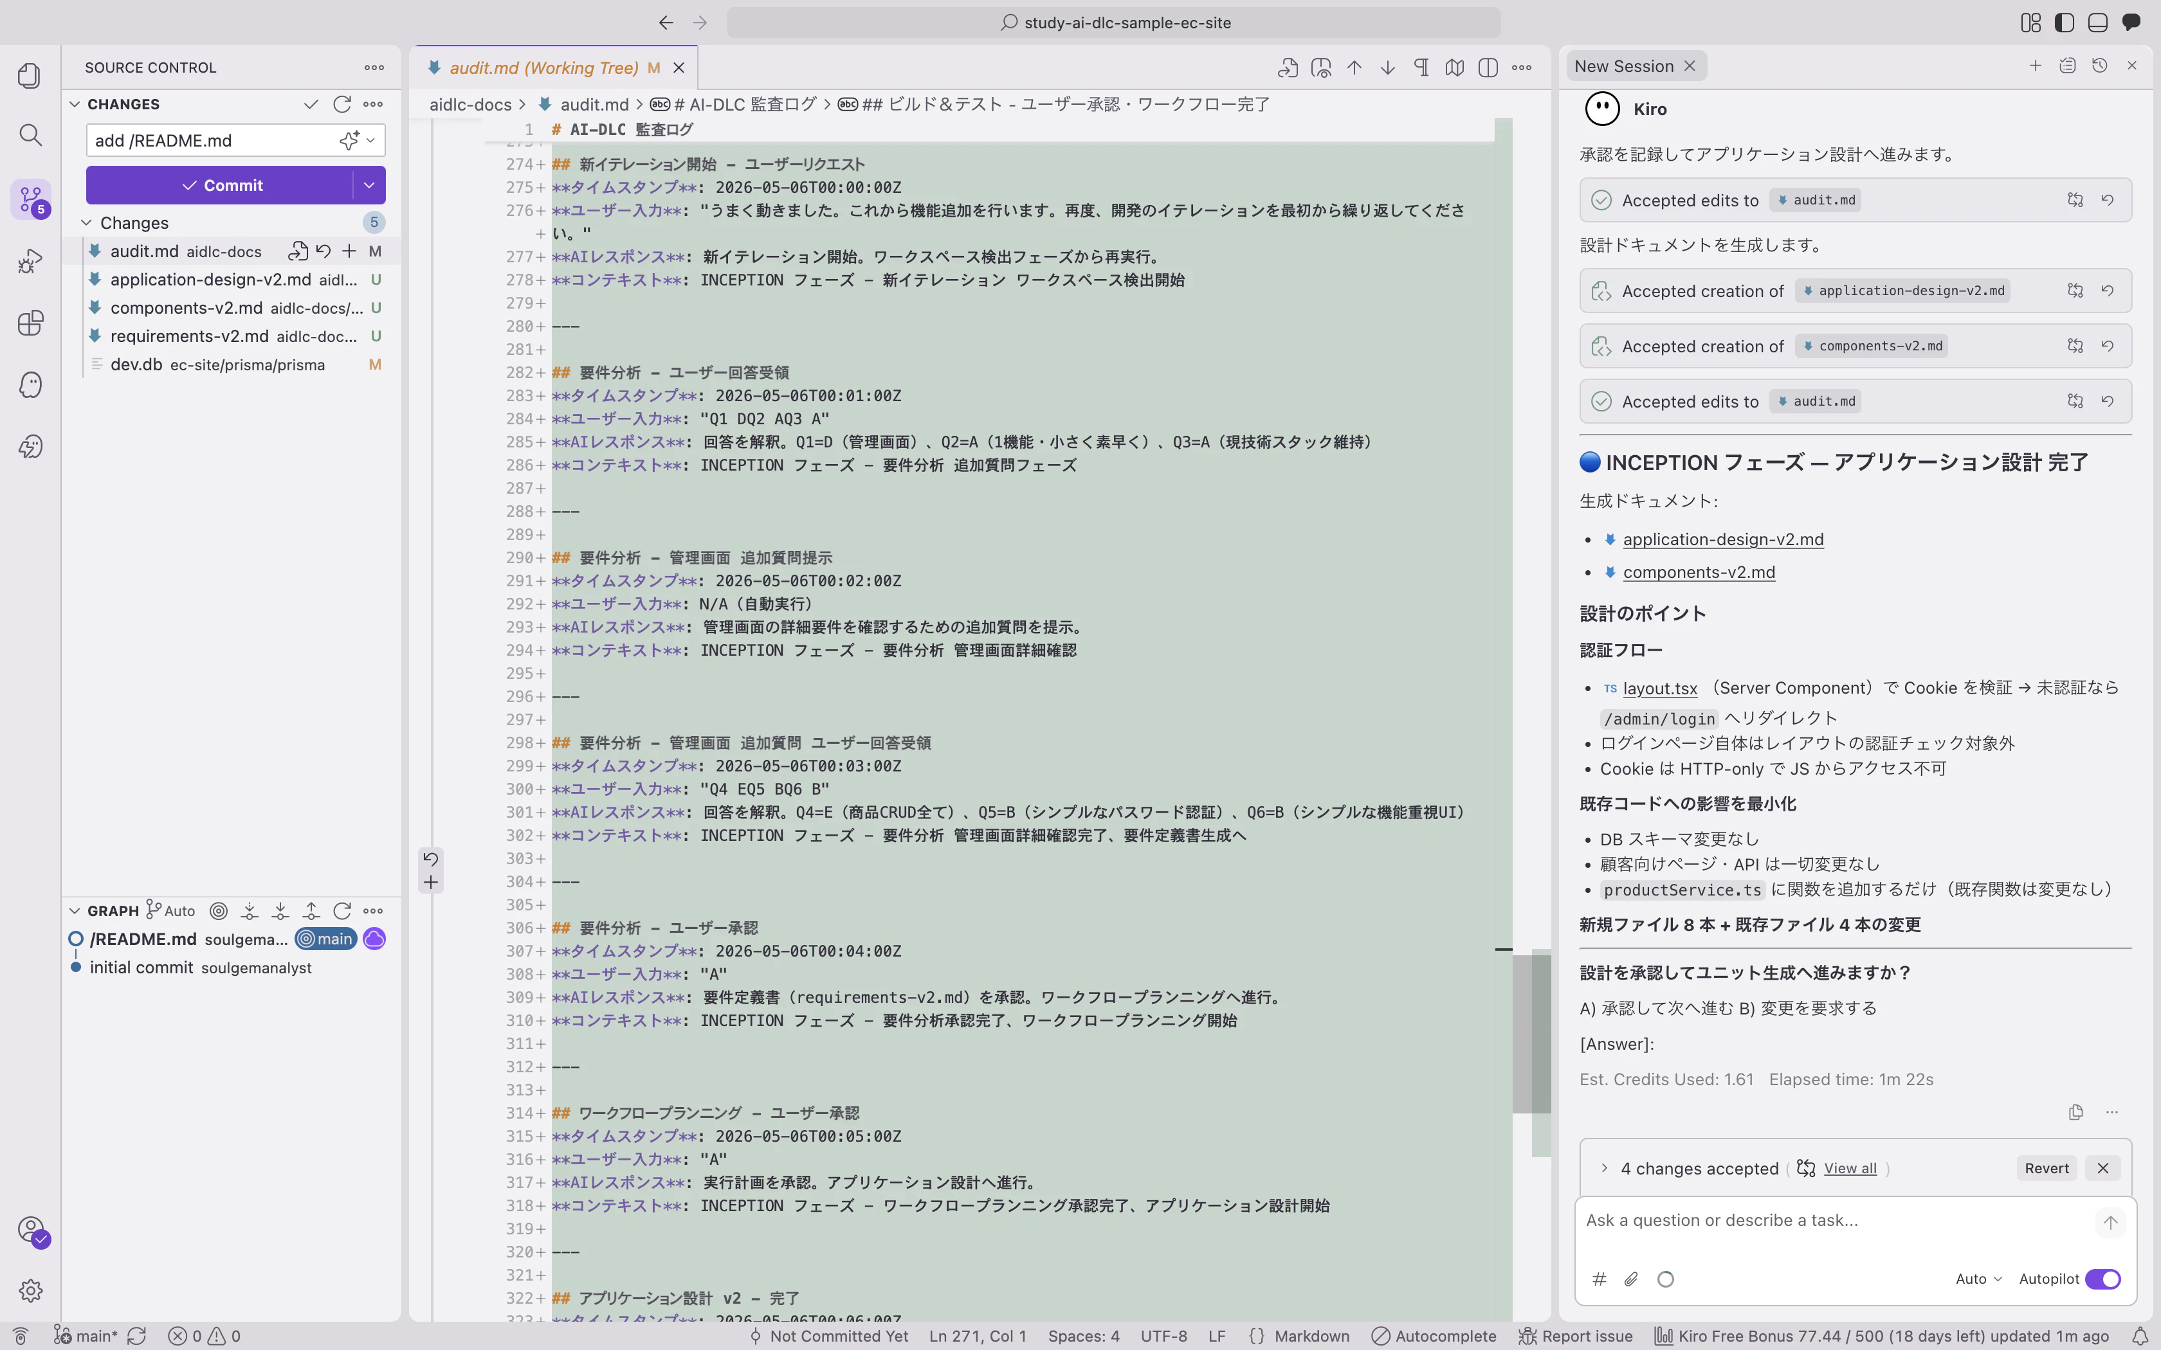Select dev.db file in changes list
The image size is (2161, 1350).
[x=232, y=364]
